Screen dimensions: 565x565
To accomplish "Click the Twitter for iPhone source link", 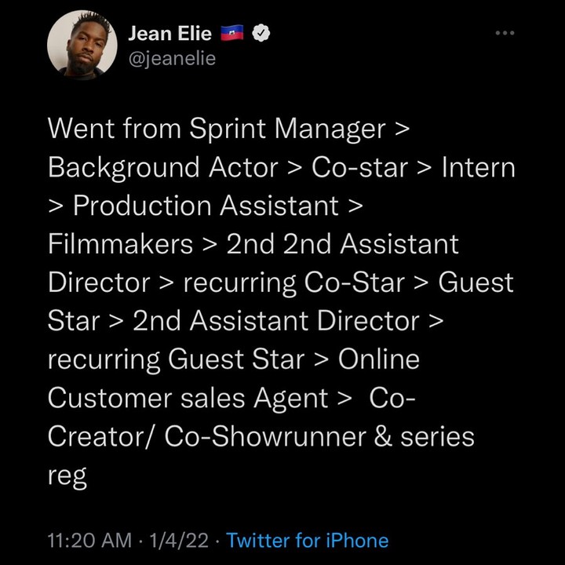I will pyautogui.click(x=307, y=540).
